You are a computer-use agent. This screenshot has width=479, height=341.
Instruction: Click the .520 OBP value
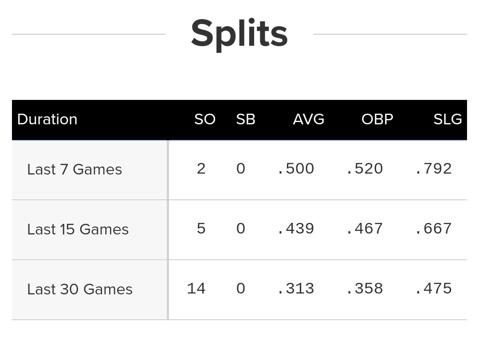pos(364,169)
